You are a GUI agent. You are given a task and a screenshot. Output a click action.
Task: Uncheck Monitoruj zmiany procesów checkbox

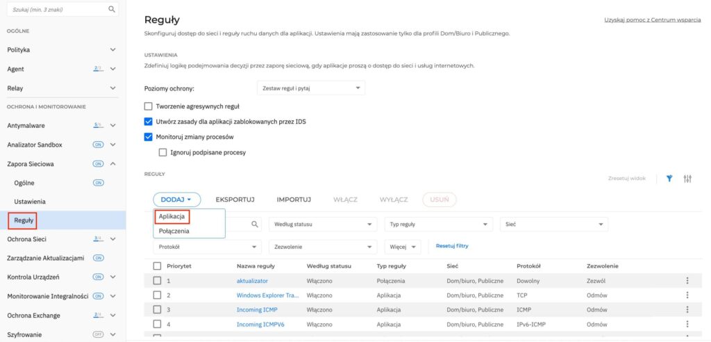[149, 137]
